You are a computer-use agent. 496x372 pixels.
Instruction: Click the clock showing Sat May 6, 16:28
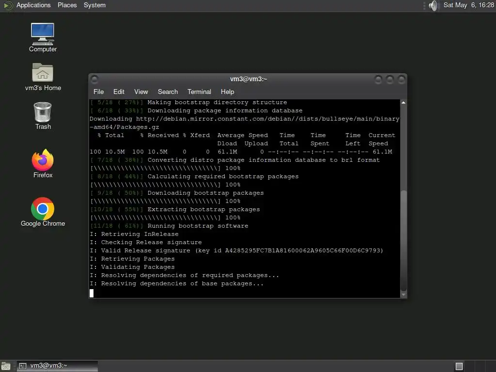click(x=468, y=5)
